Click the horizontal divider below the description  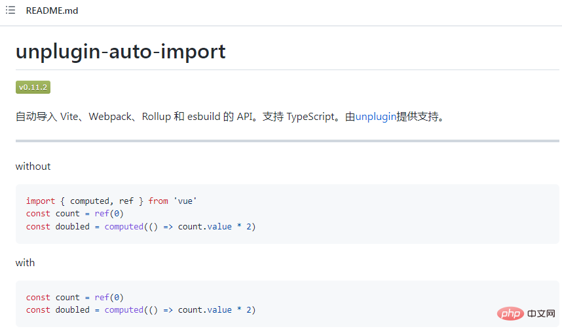coord(288,141)
